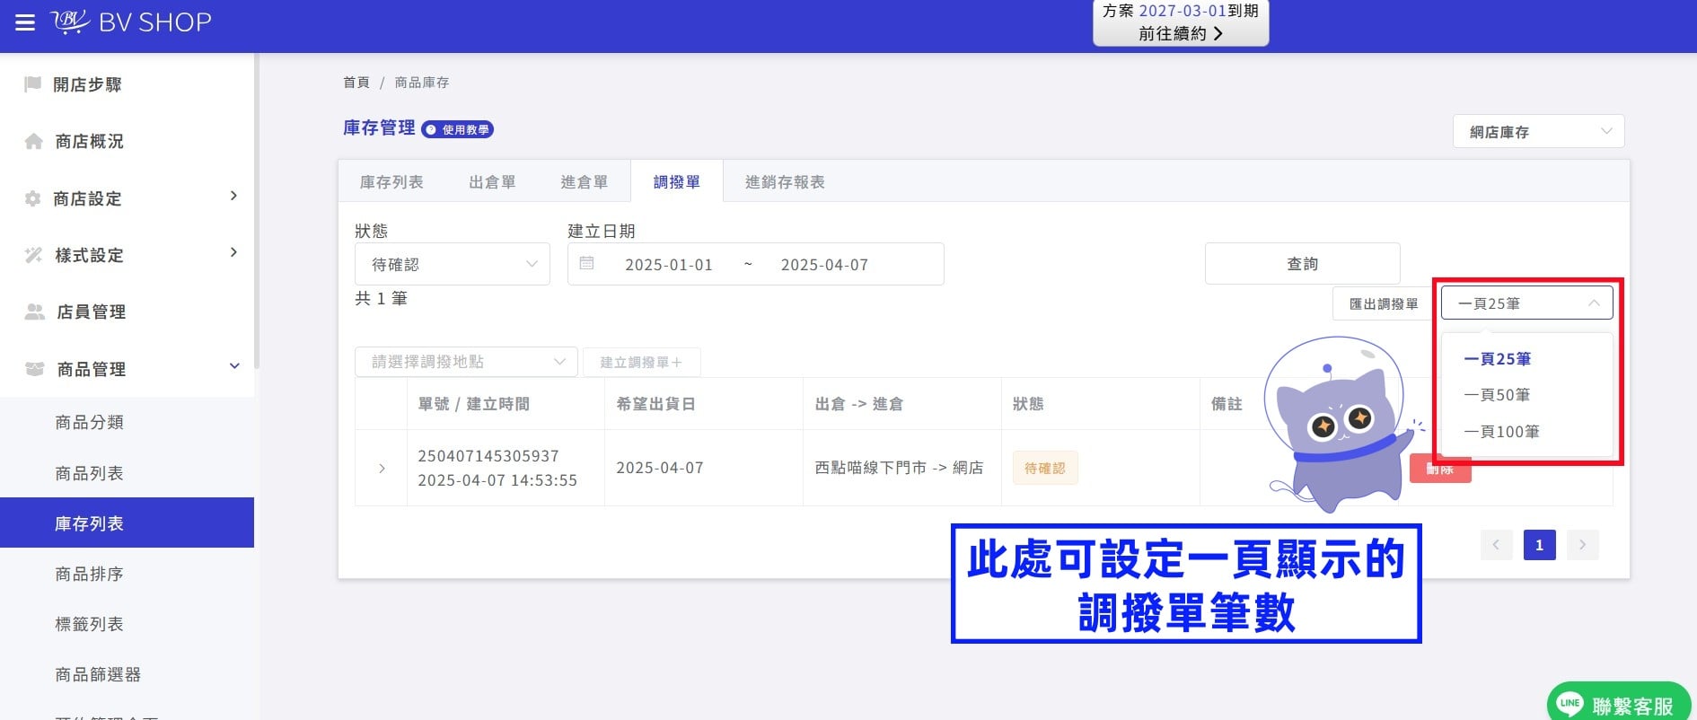
Task: Choose 一頁25筆 from the page size list
Action: point(1527,359)
